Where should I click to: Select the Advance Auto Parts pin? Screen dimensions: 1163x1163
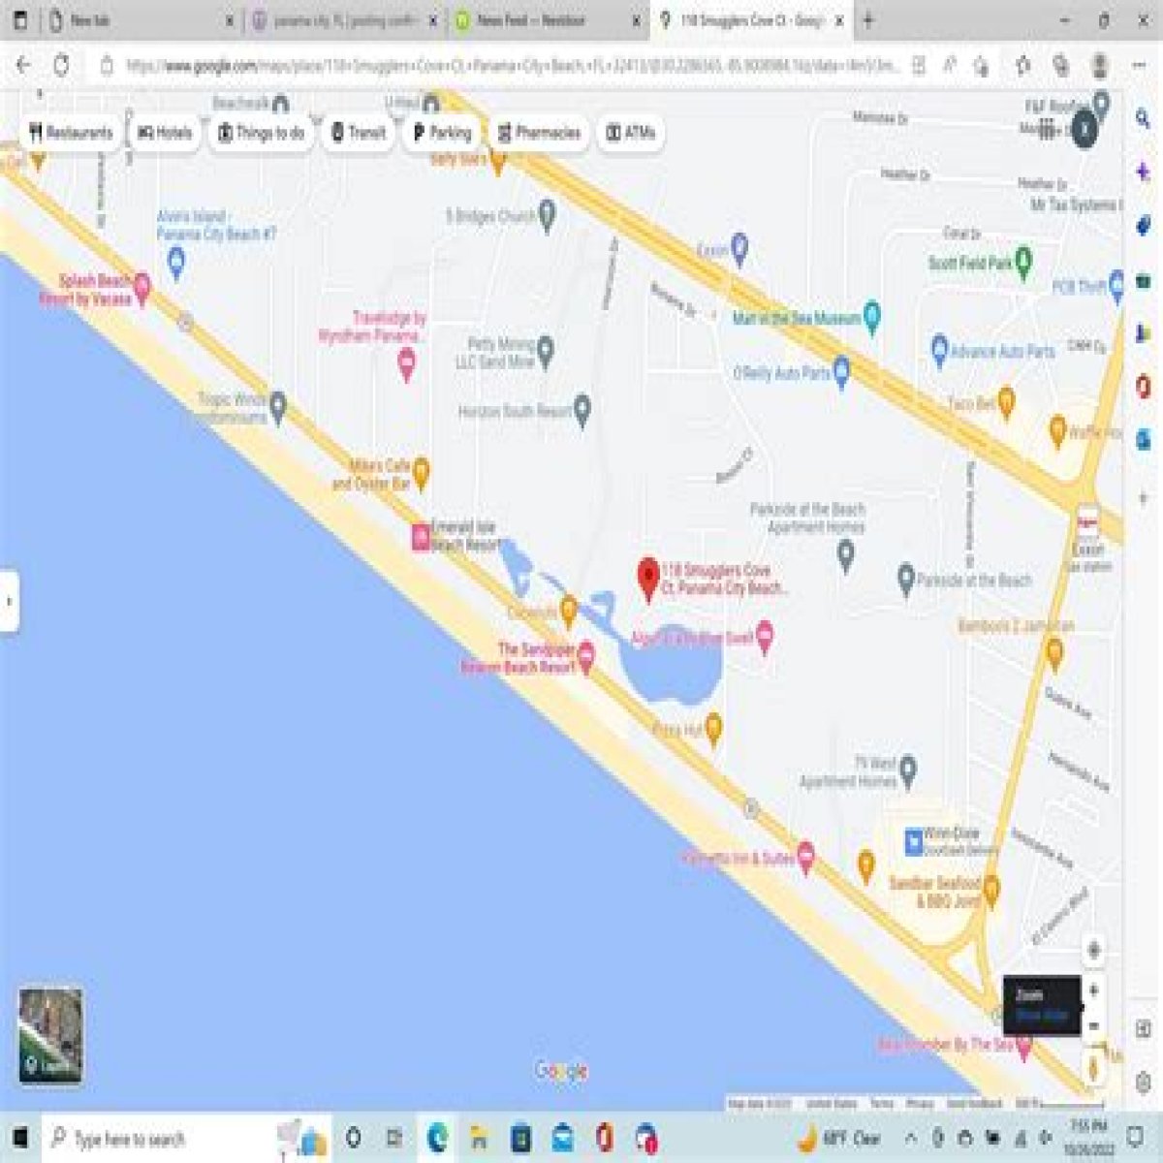[x=938, y=350]
